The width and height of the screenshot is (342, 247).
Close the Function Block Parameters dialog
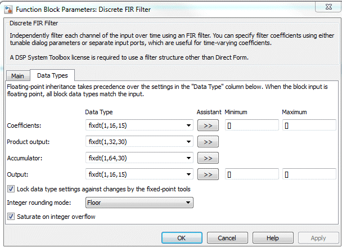tap(326, 7)
